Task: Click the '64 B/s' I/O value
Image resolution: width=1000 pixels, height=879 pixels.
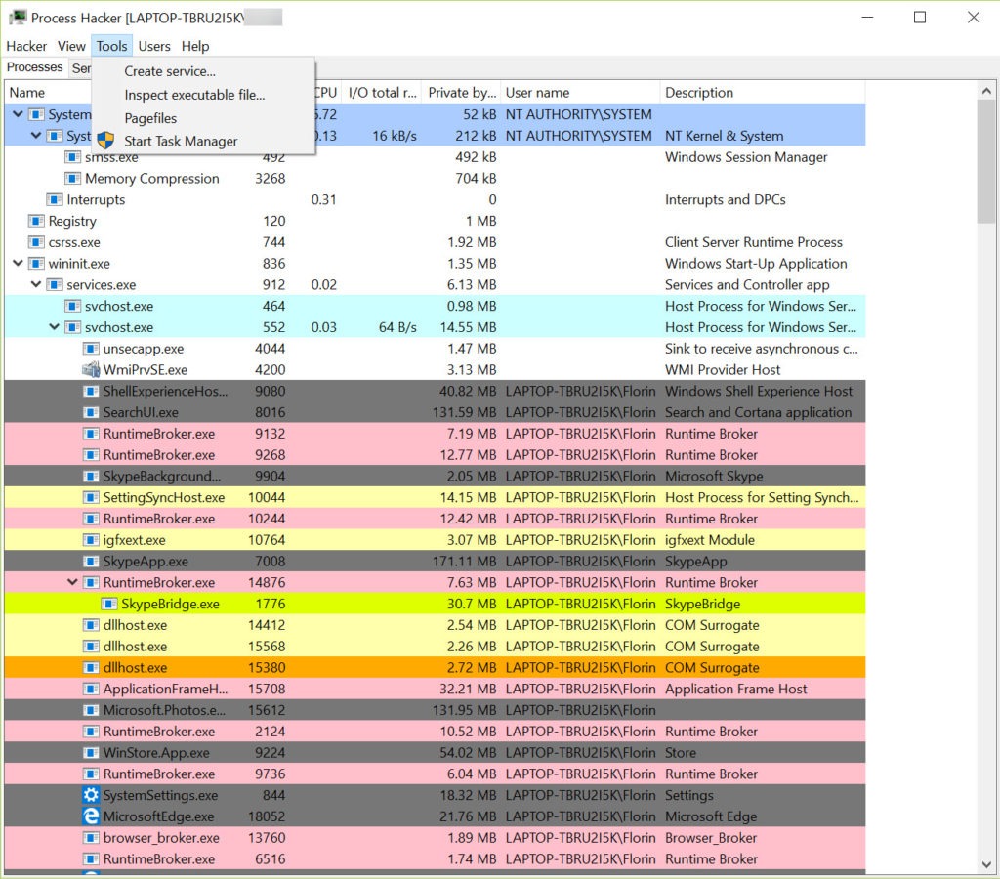Action: [397, 327]
